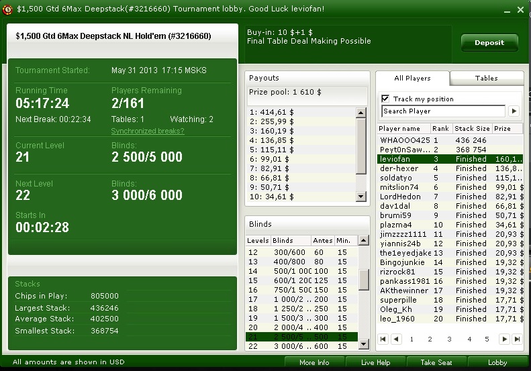Select player LordHedon row
Viewport: 531px width, 371px height.
click(x=450, y=197)
